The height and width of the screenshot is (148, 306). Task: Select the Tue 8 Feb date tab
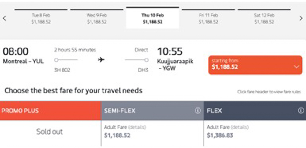pyautogui.click(x=41, y=19)
